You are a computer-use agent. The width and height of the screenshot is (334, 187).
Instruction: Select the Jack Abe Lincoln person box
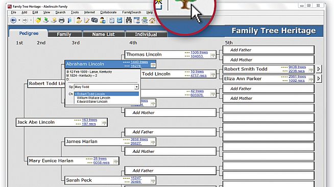tap(62, 122)
